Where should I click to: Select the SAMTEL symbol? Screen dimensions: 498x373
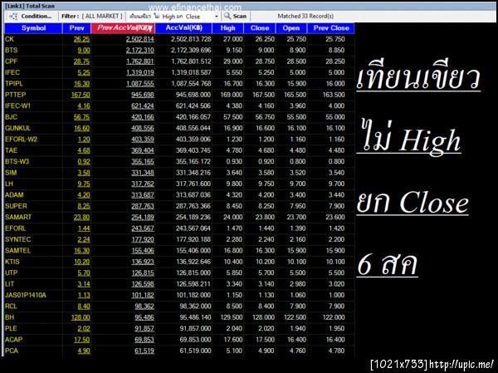17,251
